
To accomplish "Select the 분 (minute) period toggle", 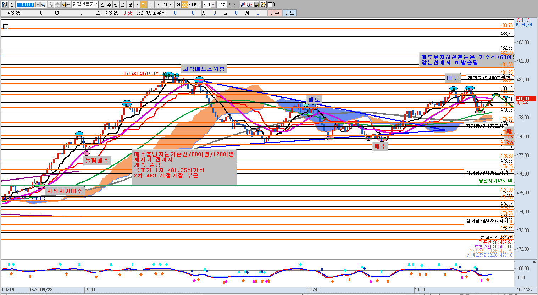I will click(x=130, y=5).
